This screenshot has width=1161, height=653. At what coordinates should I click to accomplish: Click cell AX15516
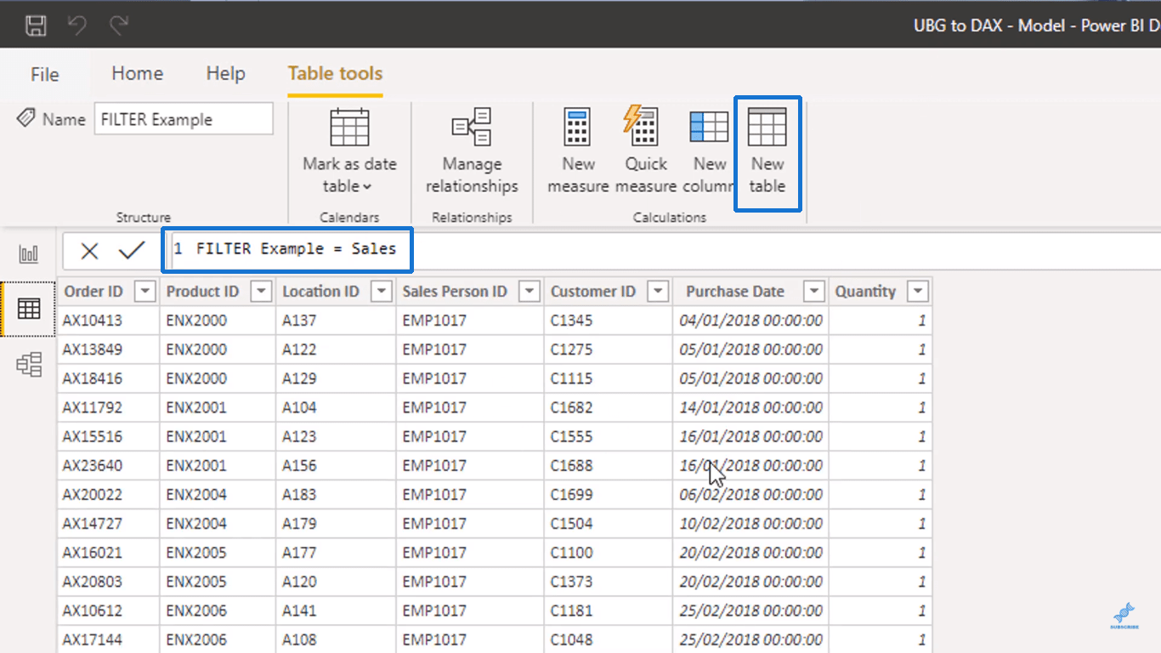(x=109, y=436)
